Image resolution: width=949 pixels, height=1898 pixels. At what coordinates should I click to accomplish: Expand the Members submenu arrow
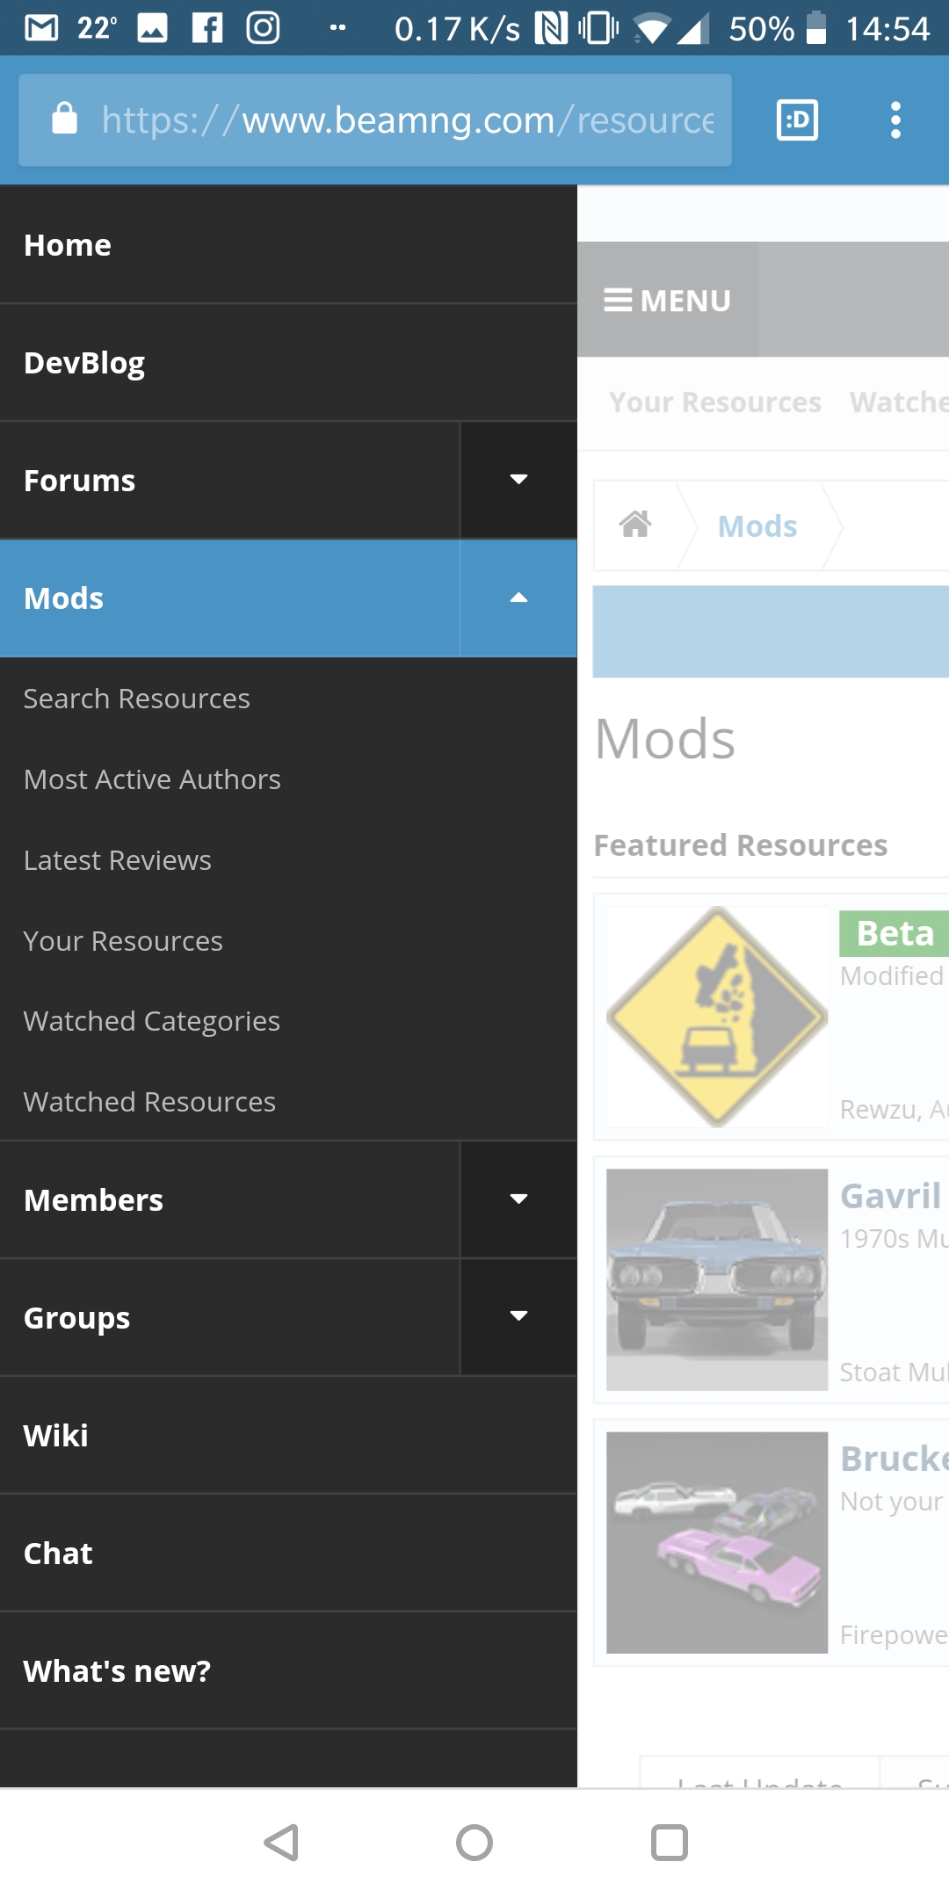(518, 1199)
